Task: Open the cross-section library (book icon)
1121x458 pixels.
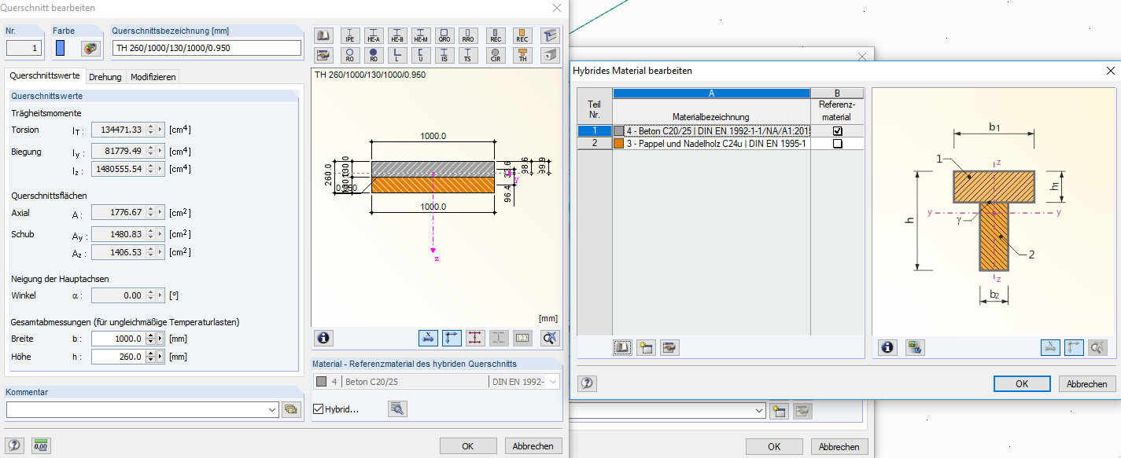Action: click(323, 35)
